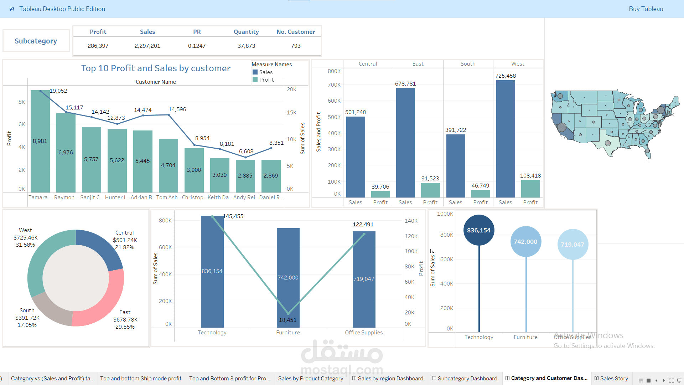This screenshot has width=684, height=385.
Task: Select Category and Customer Dashboard tab
Action: pyautogui.click(x=546, y=378)
